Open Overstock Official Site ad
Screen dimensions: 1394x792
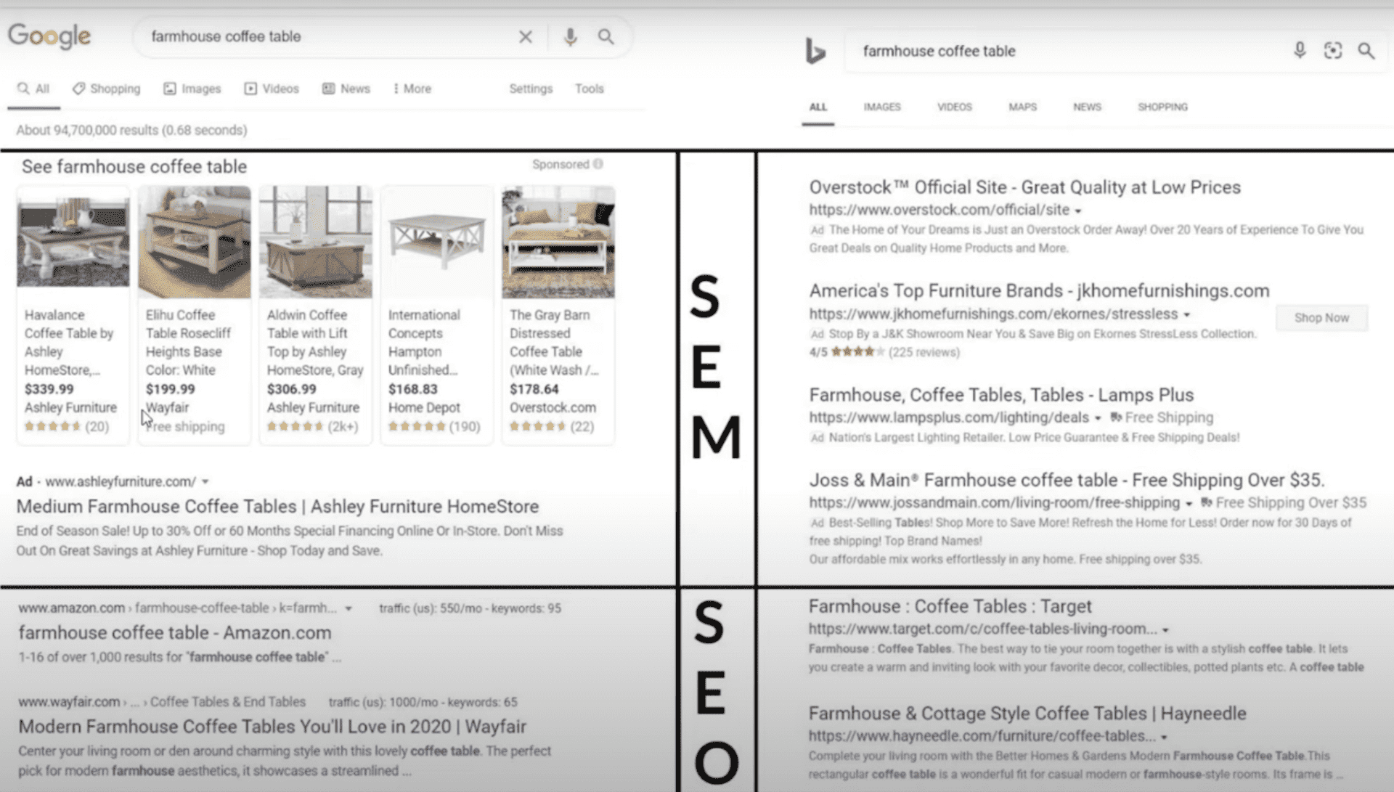click(x=1025, y=187)
